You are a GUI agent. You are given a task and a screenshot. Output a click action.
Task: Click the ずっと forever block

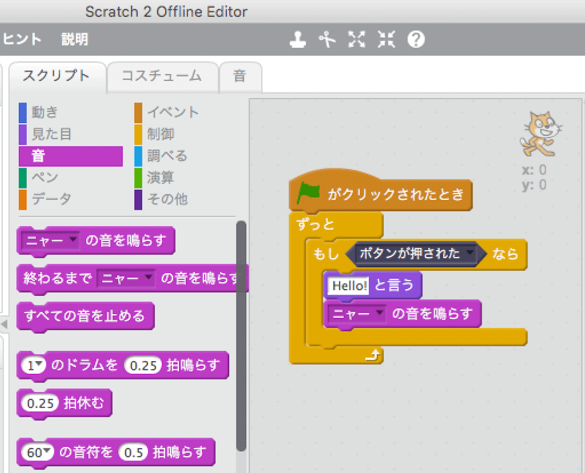tap(336, 225)
